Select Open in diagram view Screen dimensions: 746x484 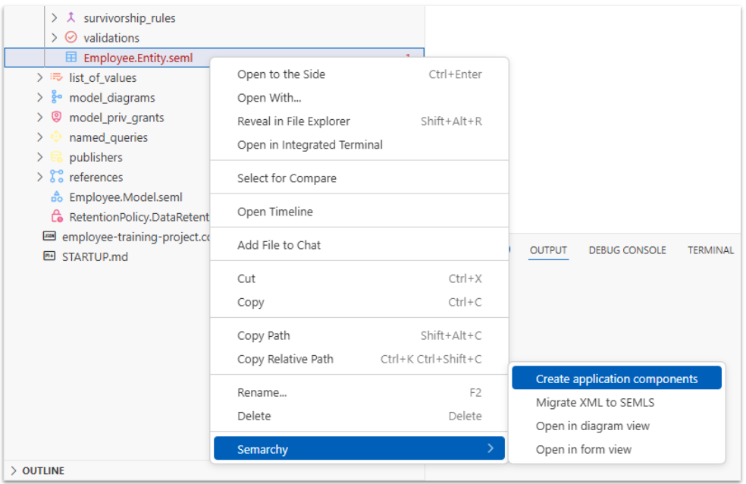click(x=592, y=426)
